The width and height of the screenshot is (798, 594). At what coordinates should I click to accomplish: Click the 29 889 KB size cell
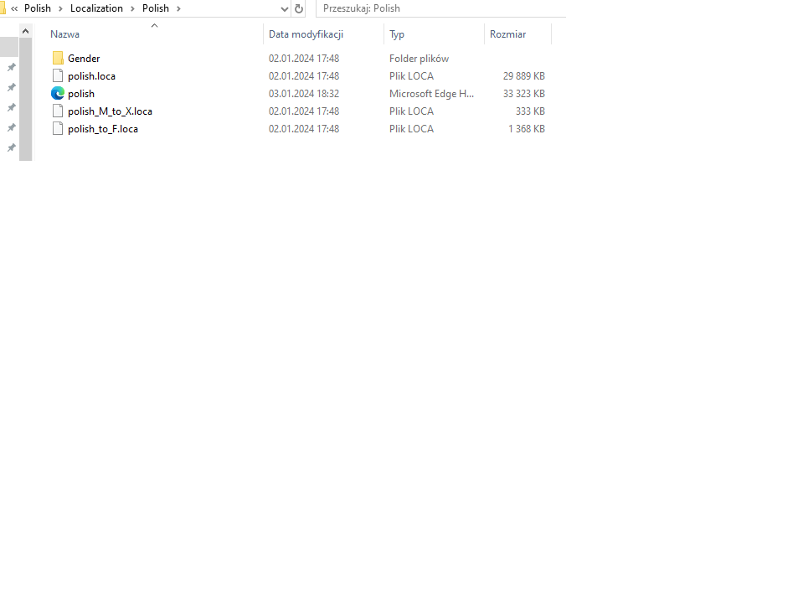(x=523, y=76)
